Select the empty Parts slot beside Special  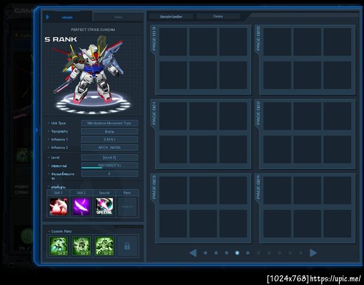[x=127, y=207]
